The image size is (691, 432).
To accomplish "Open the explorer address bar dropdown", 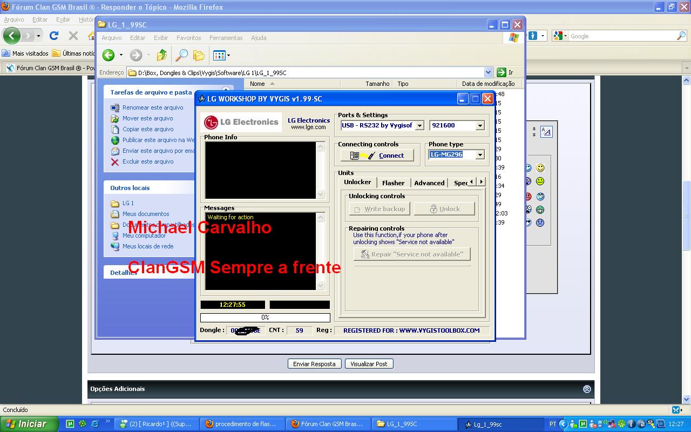I will click(x=489, y=72).
